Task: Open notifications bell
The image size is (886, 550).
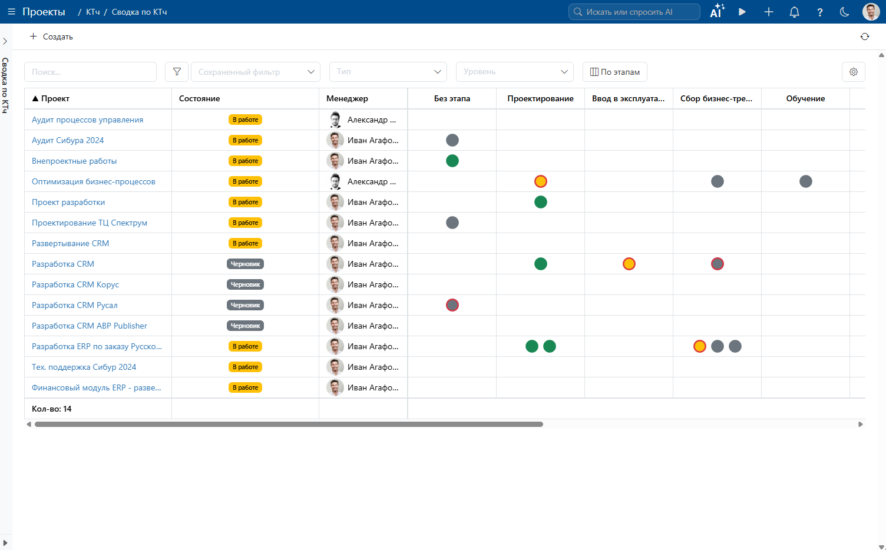Action: tap(794, 12)
